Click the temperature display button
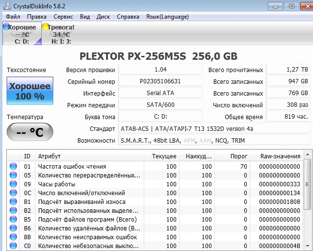The image size is (313, 251). tap(30, 132)
